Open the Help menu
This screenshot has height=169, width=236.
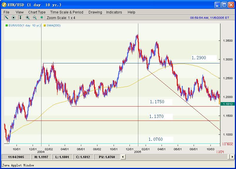tap(132, 12)
